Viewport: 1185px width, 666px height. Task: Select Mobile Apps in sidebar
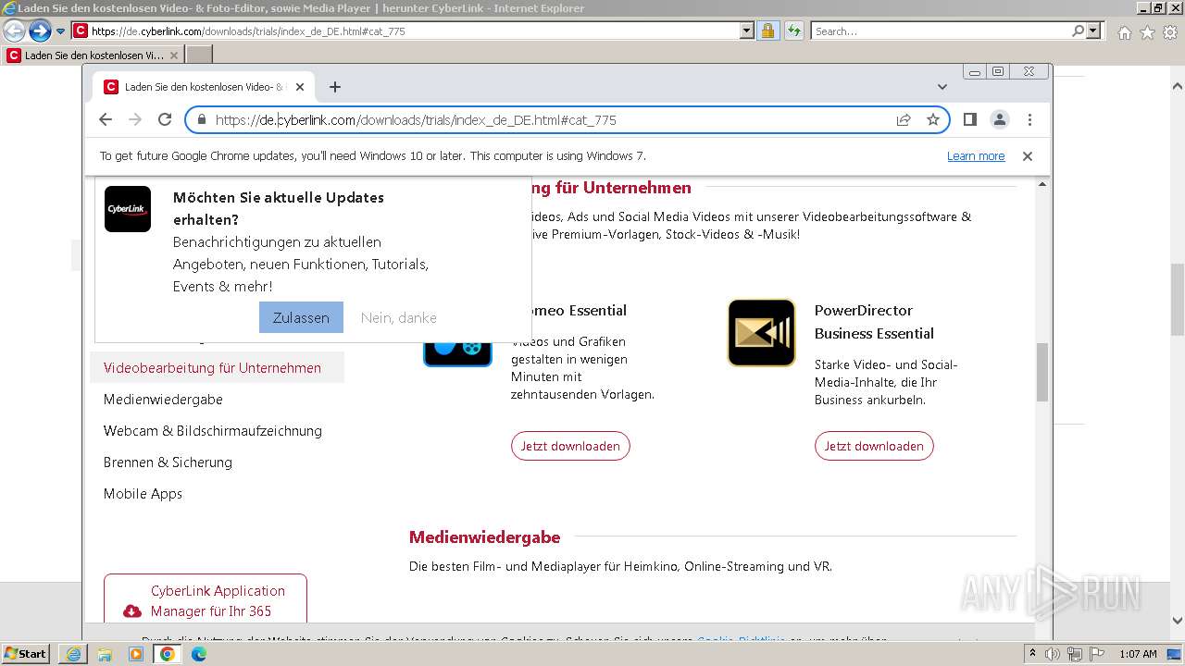pyautogui.click(x=143, y=494)
